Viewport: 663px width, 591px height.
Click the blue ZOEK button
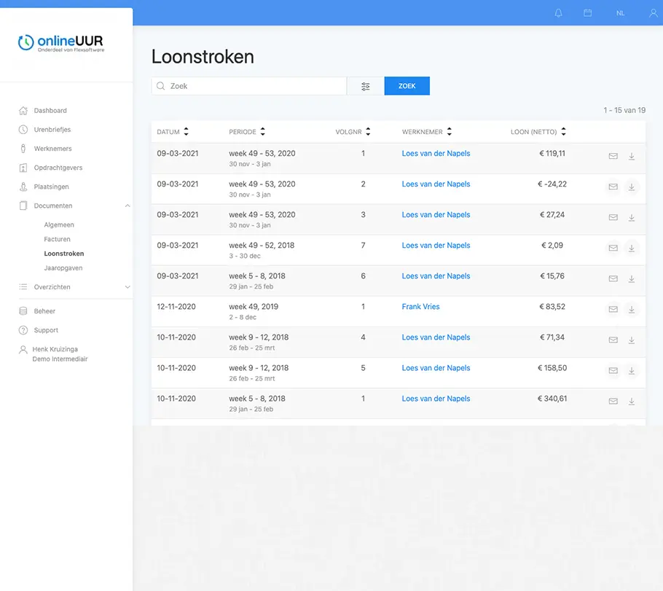coord(407,86)
